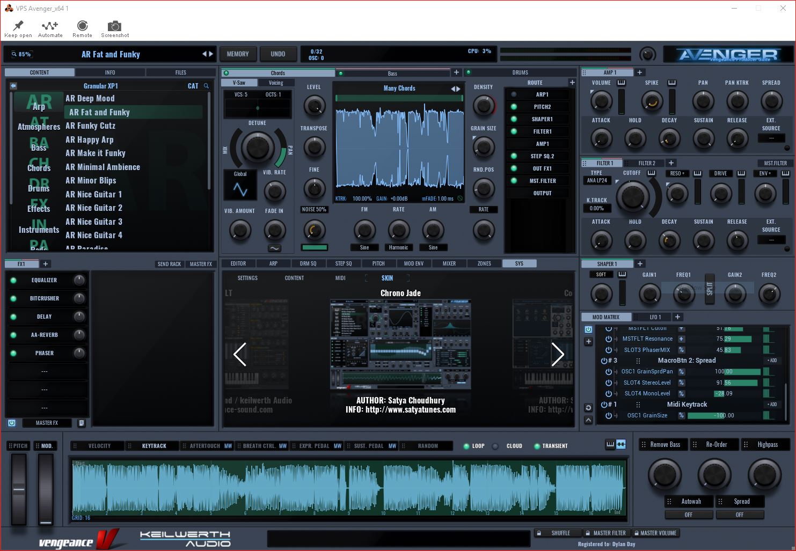Add a new shaper tab with plus
The image size is (796, 551).
[x=640, y=264]
